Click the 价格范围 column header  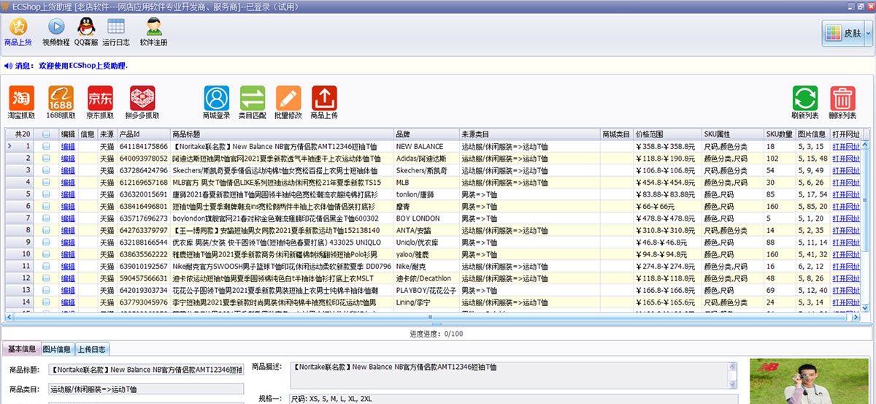(x=667, y=134)
